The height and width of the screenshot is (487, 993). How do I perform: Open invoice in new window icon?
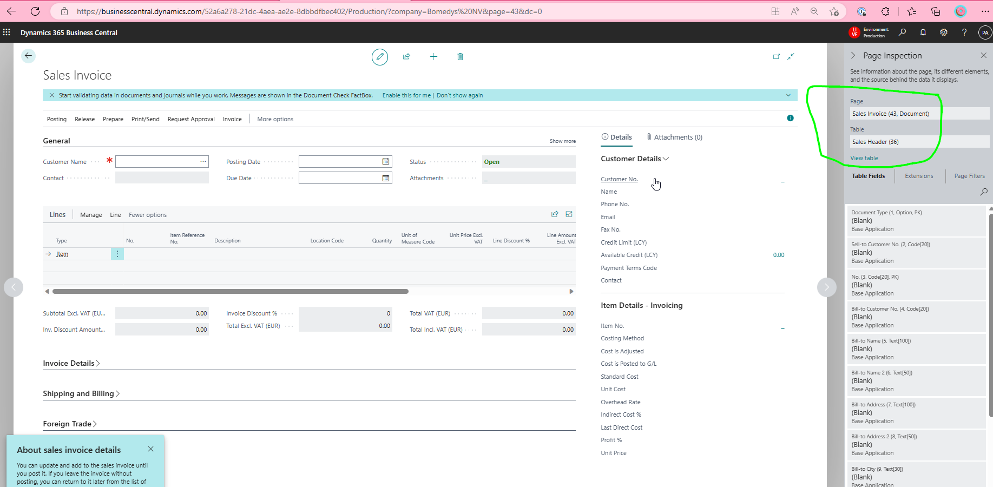pyautogui.click(x=776, y=56)
